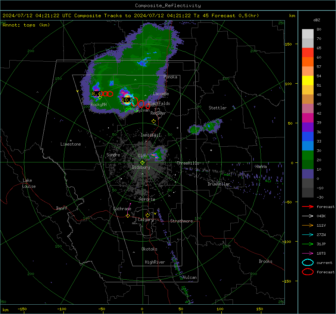
Task: Click the Limestone label
Action: [x=71, y=144]
